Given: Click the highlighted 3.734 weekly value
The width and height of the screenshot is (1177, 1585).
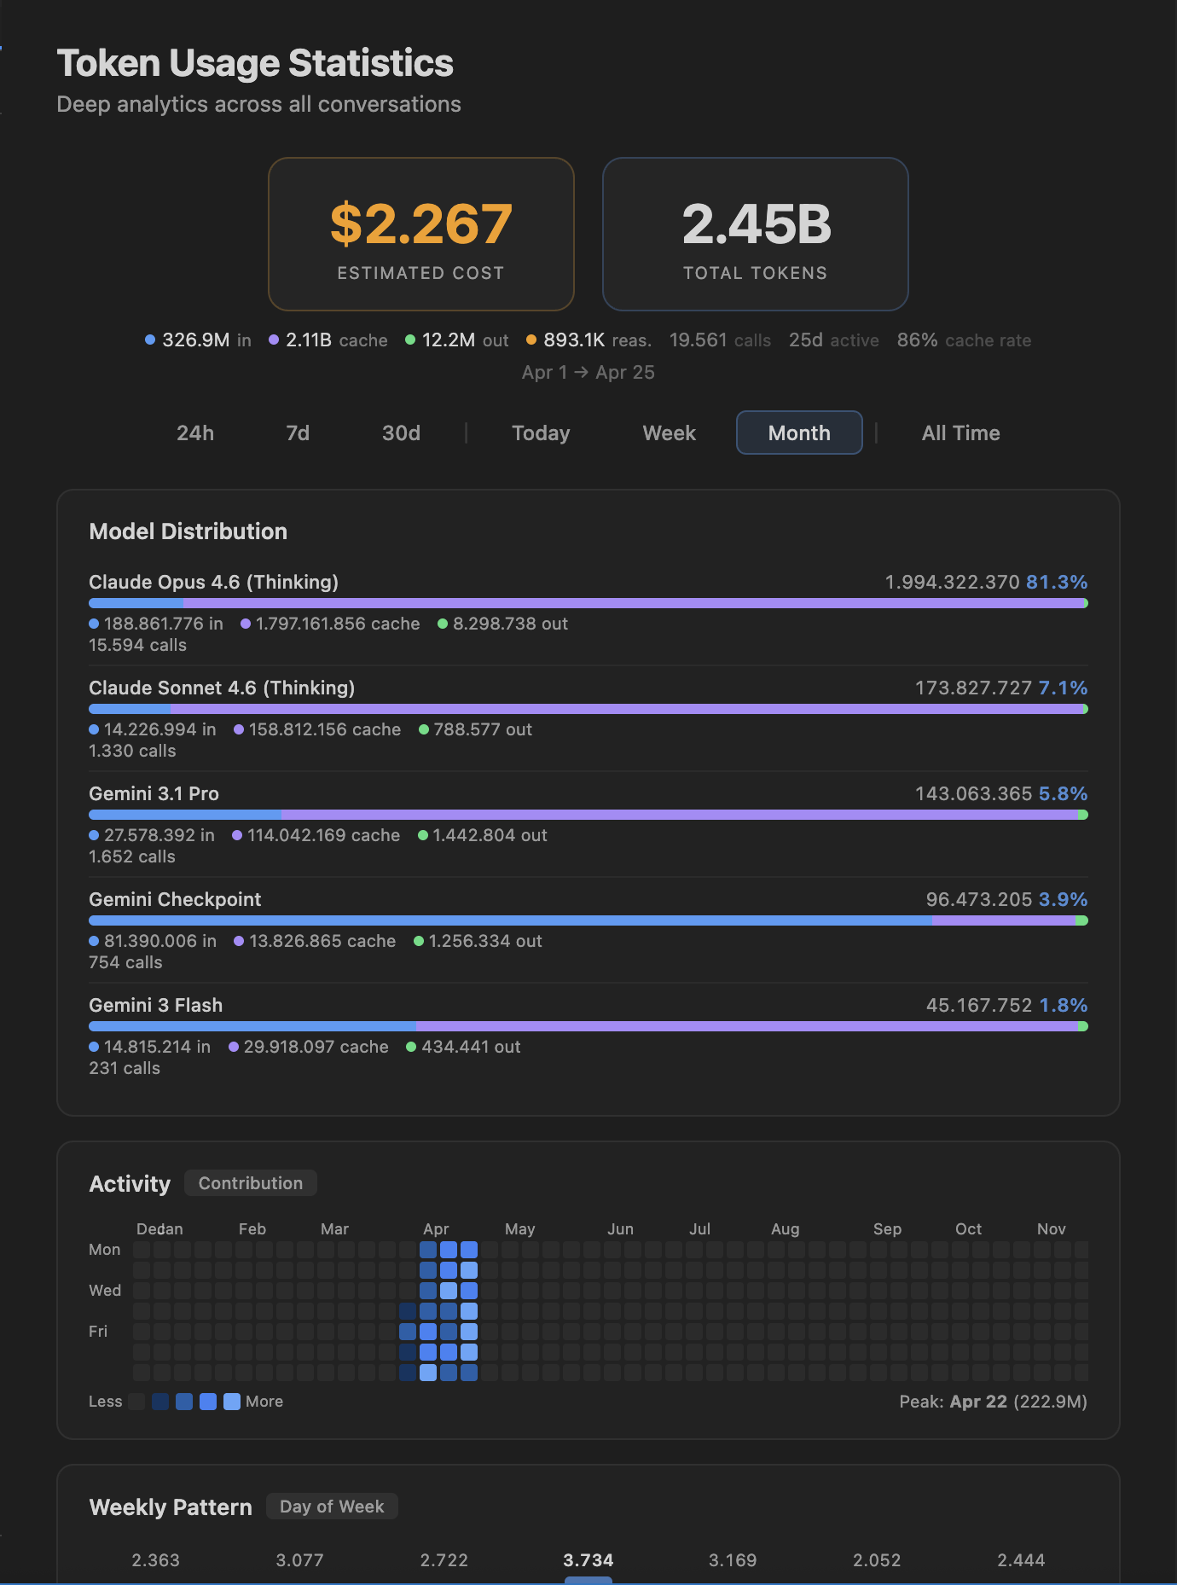Looking at the screenshot, I should point(588,1560).
